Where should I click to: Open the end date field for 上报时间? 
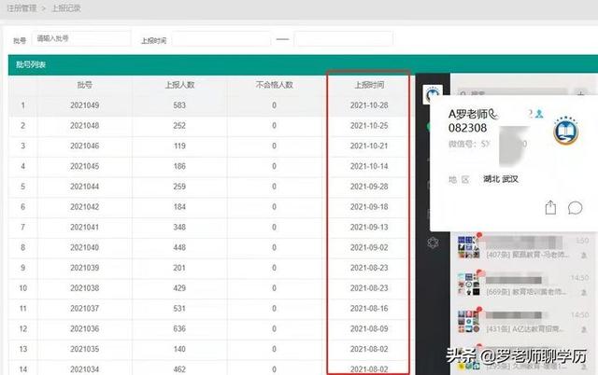[343, 39]
